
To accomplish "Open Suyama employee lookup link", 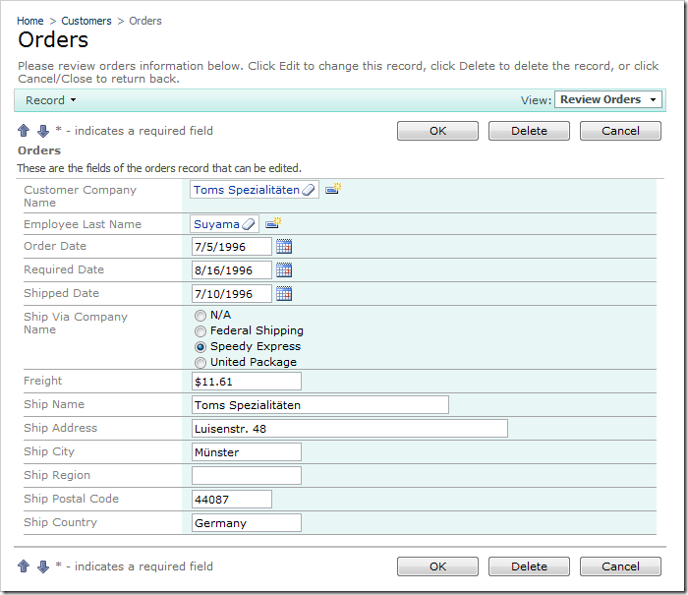I will (216, 224).
